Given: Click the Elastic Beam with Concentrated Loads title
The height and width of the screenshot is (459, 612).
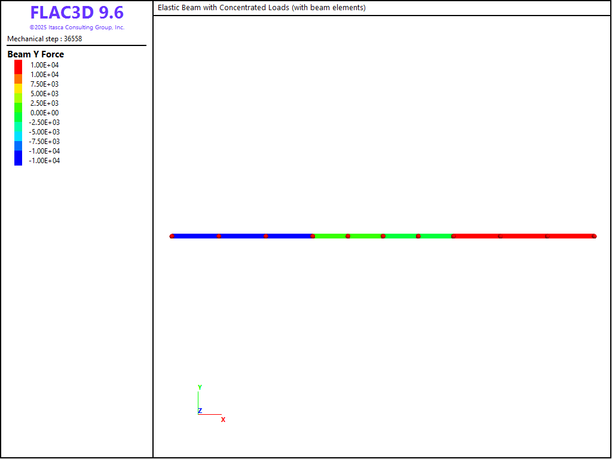Looking at the screenshot, I should pos(261,8).
